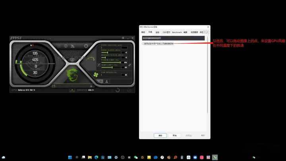Image resolution: width=286 pixels, height=161 pixels.
Task: Toggle the link icon beside power limit
Action: (x=129, y=65)
